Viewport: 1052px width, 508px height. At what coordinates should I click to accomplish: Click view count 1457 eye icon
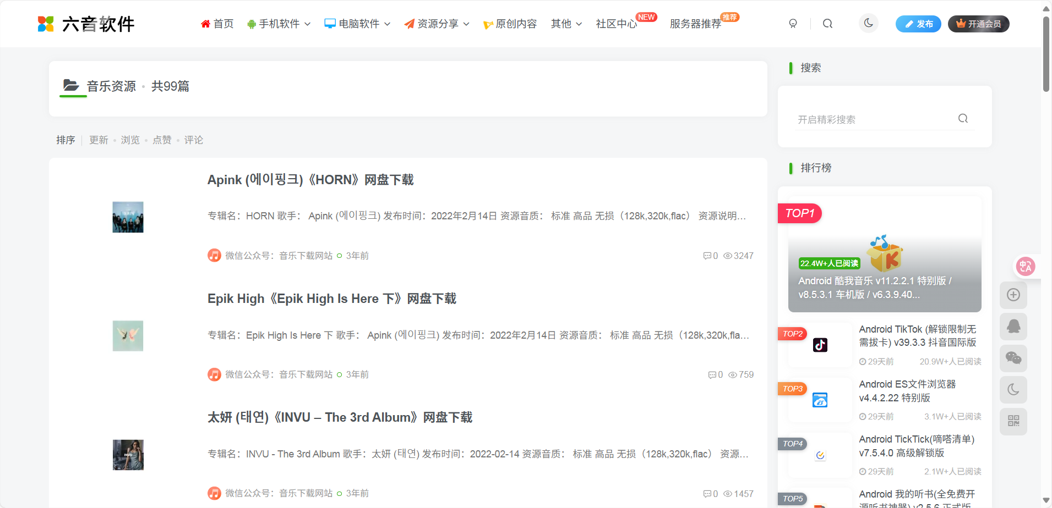tap(728, 494)
